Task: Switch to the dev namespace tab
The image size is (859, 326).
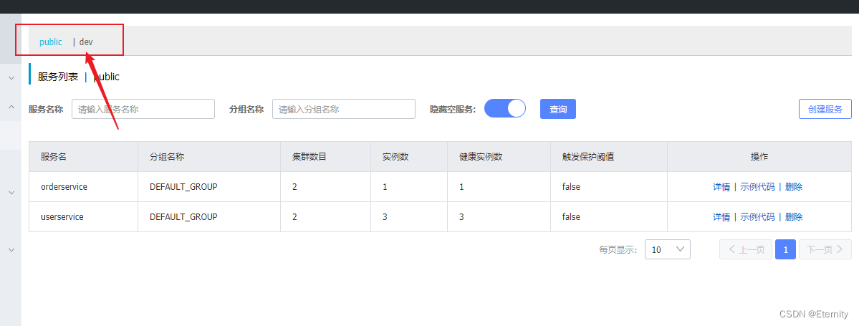Action: 86,42
